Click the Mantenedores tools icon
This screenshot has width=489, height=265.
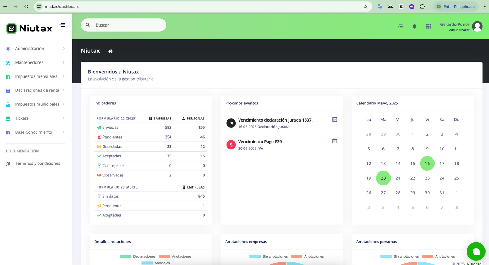[8, 63]
